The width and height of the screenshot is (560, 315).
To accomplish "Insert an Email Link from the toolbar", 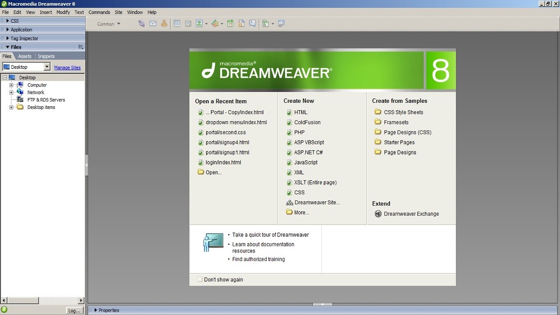I will [153, 24].
